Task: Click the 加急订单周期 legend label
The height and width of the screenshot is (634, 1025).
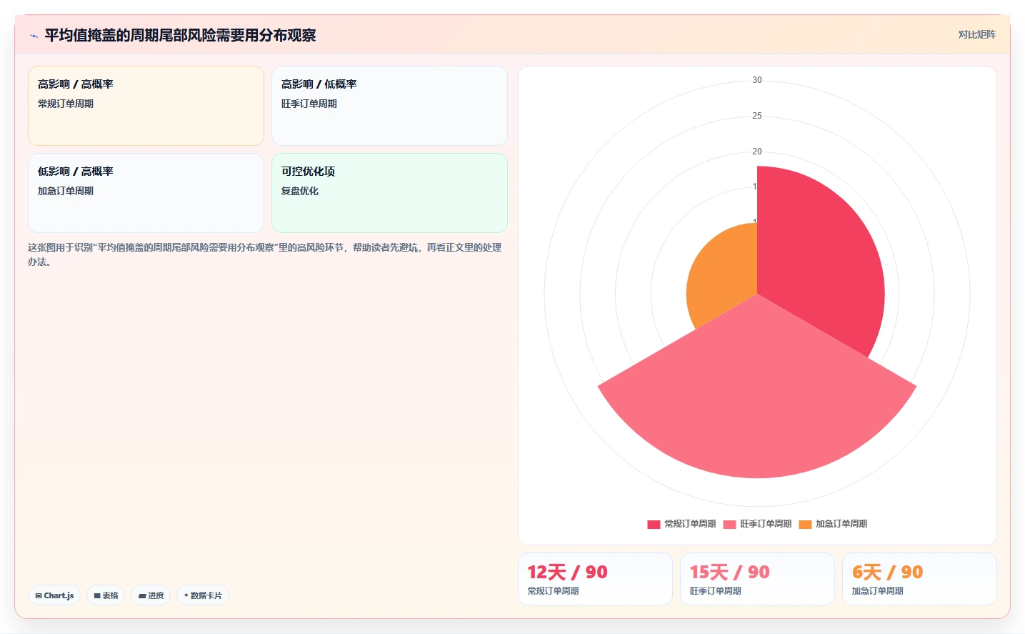Action: (841, 524)
